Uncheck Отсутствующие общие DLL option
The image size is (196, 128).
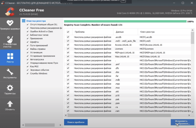pyautogui.click(x=27, y=24)
